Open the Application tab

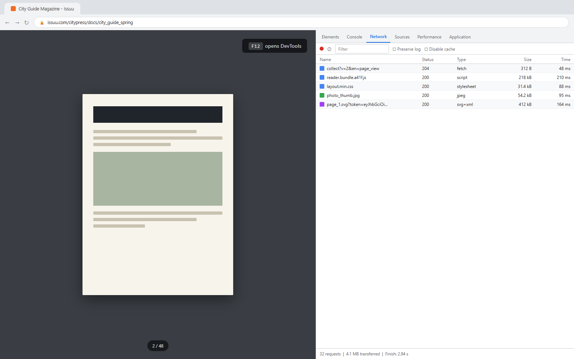click(460, 37)
